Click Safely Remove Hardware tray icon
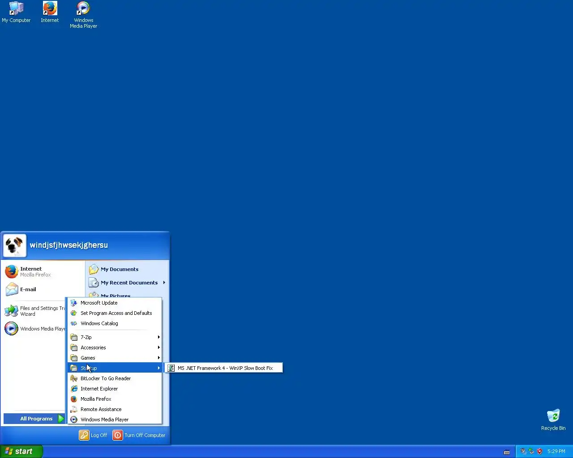Screen dimensions: 573x458 click(x=531, y=451)
